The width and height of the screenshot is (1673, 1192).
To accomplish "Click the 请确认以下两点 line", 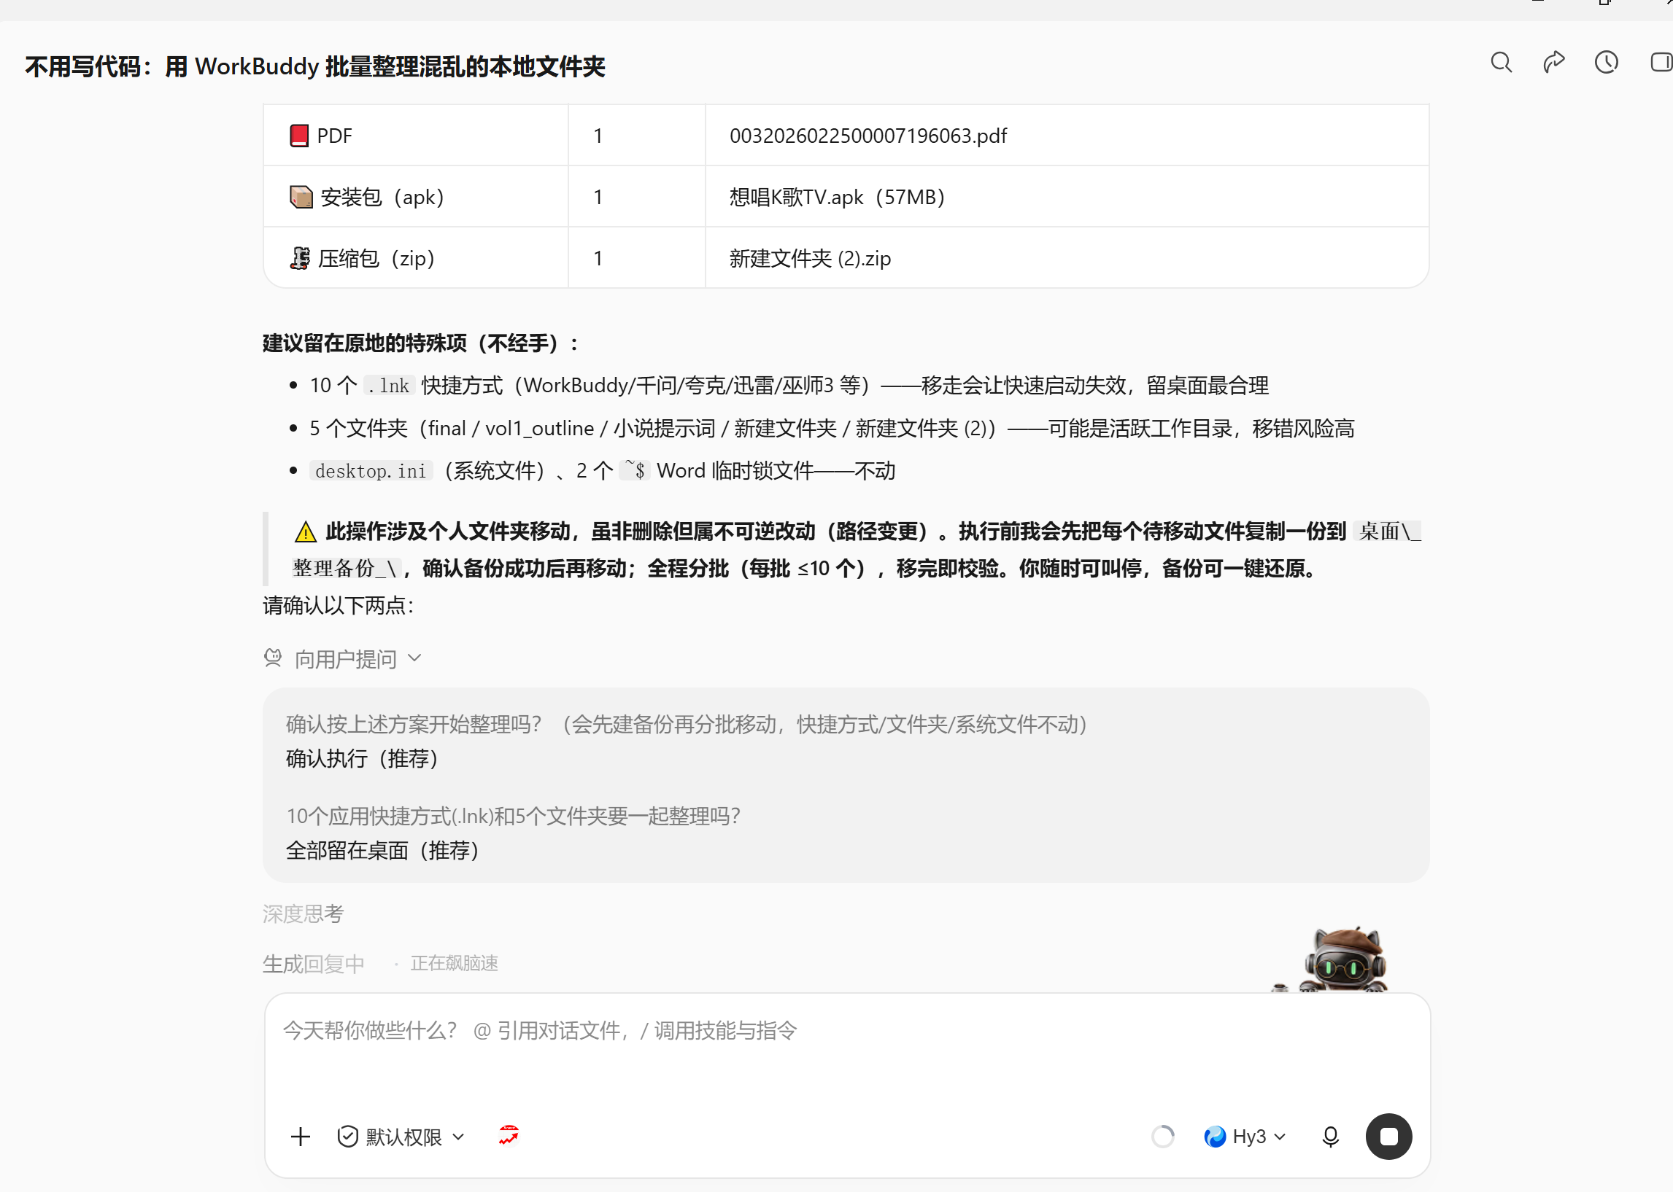I will coord(339,606).
